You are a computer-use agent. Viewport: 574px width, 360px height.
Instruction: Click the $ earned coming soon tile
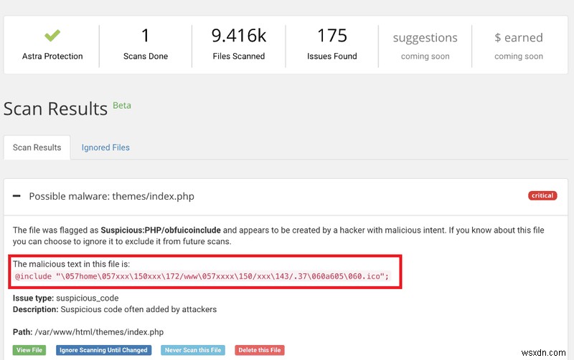click(x=518, y=45)
